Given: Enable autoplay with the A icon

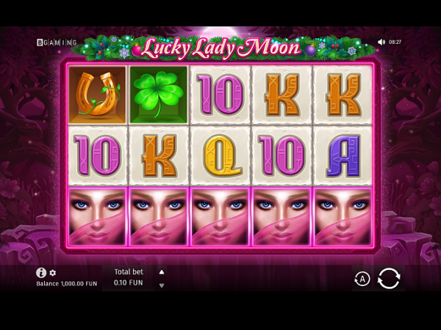Looking at the screenshot, I should [x=362, y=279].
